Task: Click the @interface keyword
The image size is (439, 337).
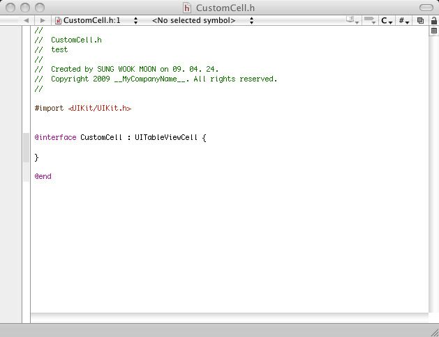Action: pos(55,137)
